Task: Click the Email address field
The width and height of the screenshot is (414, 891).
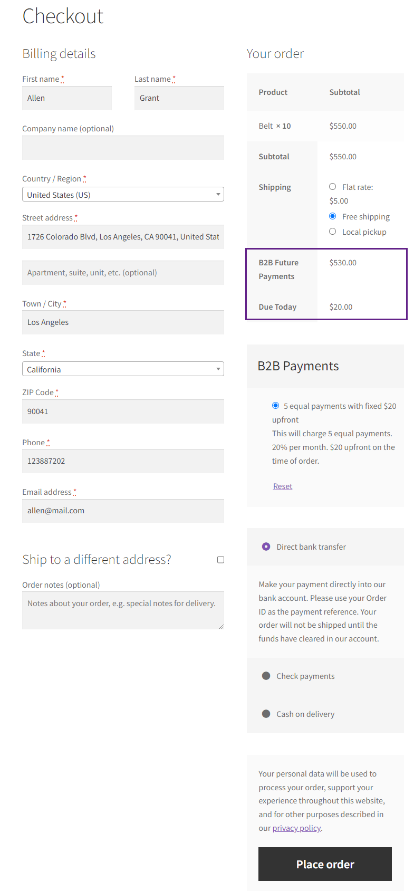Action: [x=123, y=511]
